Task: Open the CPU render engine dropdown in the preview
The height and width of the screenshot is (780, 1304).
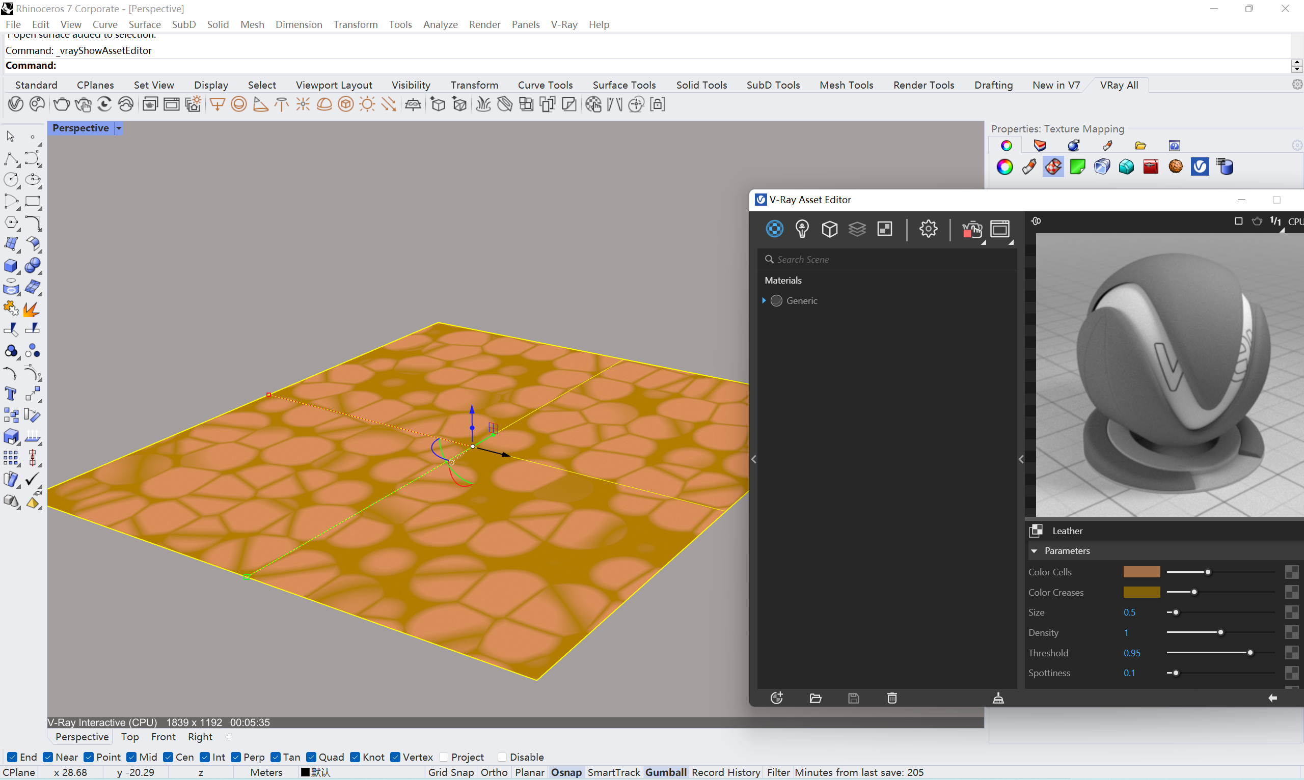Action: (x=1295, y=222)
